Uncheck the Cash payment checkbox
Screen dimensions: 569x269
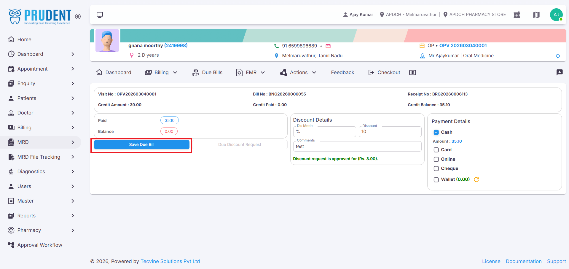click(436, 132)
